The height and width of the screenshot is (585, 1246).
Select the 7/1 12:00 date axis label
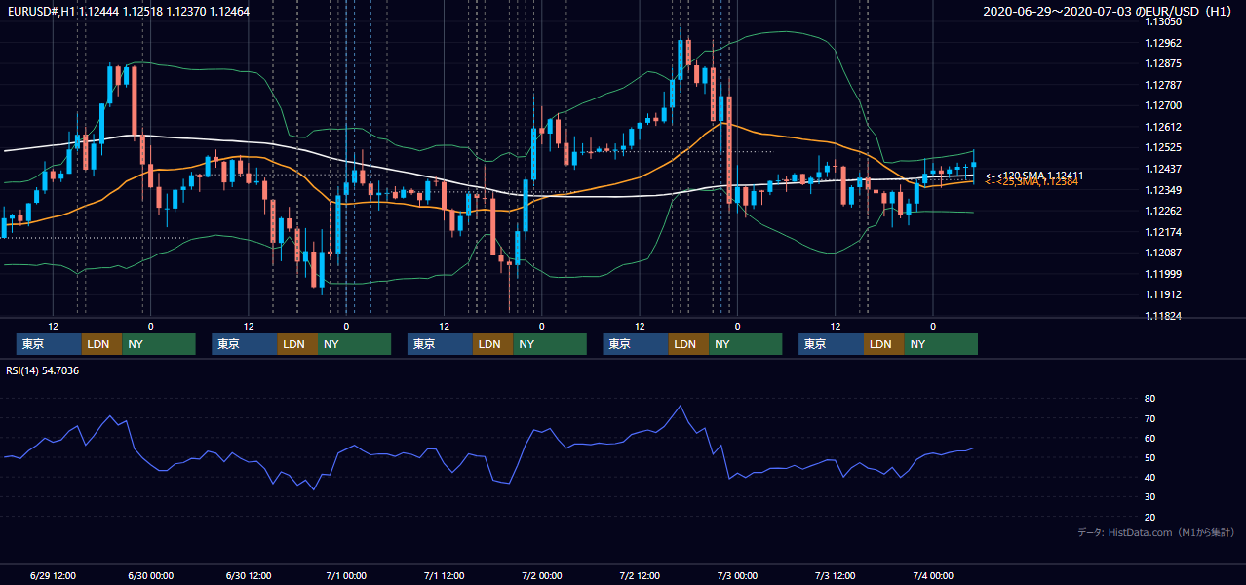coord(444,575)
